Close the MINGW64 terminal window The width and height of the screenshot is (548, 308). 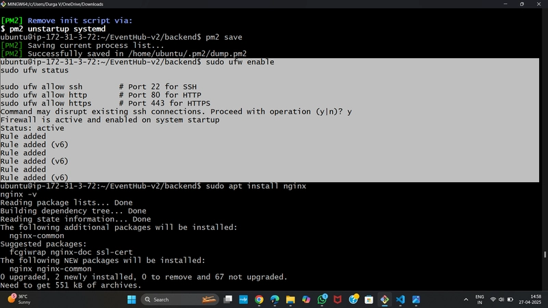(x=538, y=4)
